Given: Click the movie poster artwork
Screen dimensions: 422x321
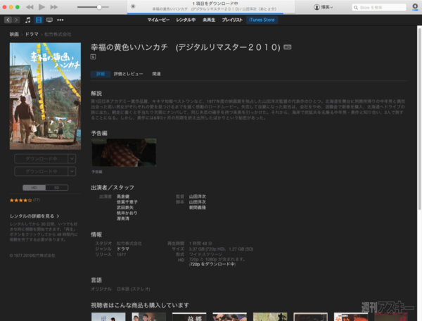Looking at the screenshot, I should pos(45,96).
